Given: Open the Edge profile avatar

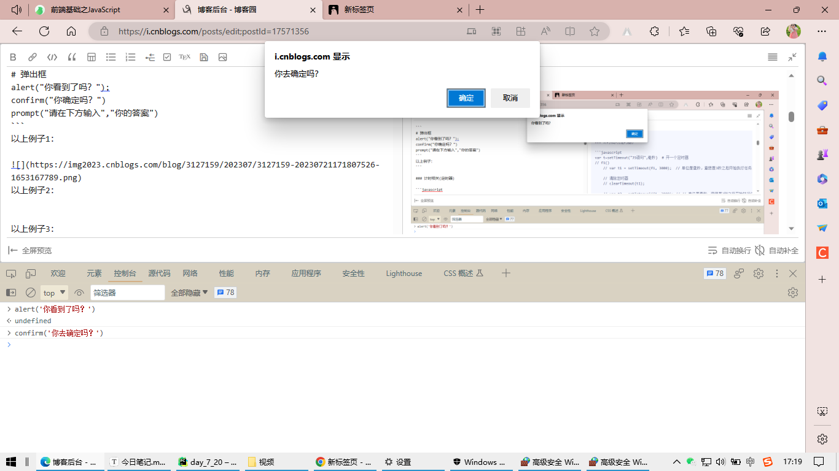Looking at the screenshot, I should [794, 31].
